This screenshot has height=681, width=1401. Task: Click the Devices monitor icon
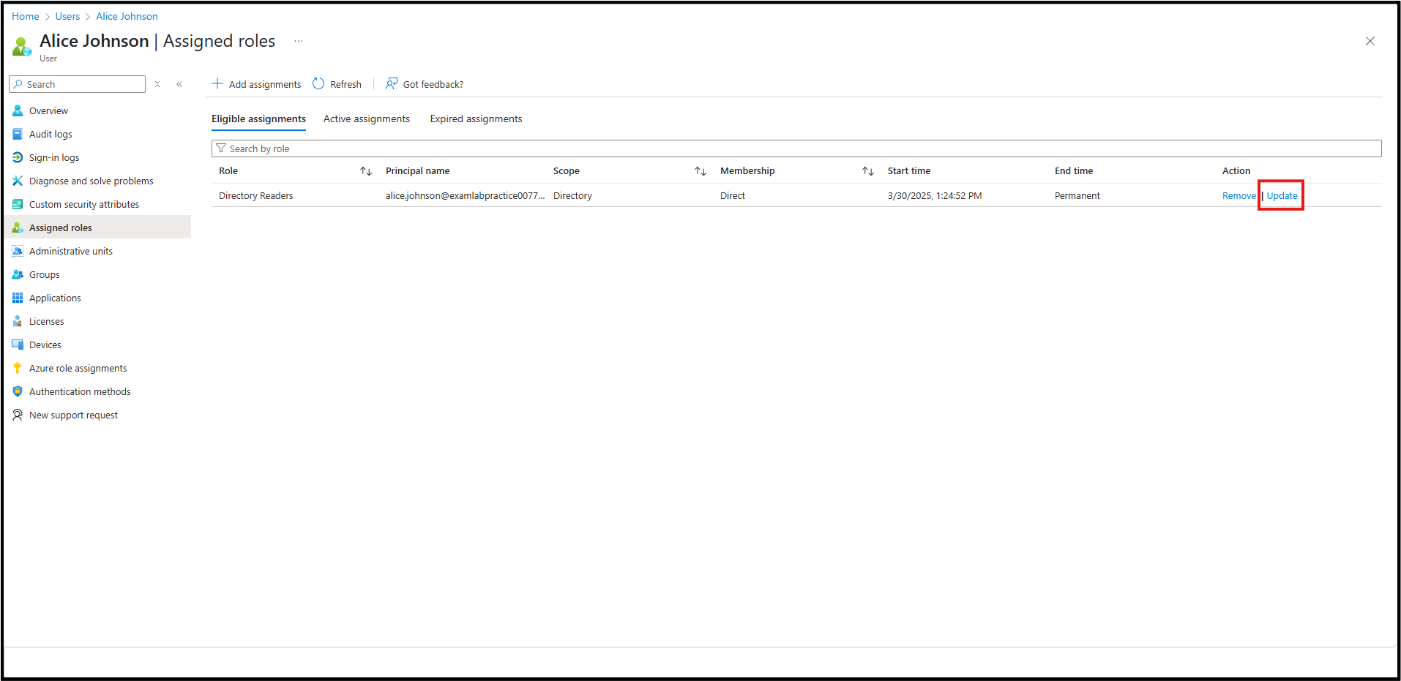point(18,345)
